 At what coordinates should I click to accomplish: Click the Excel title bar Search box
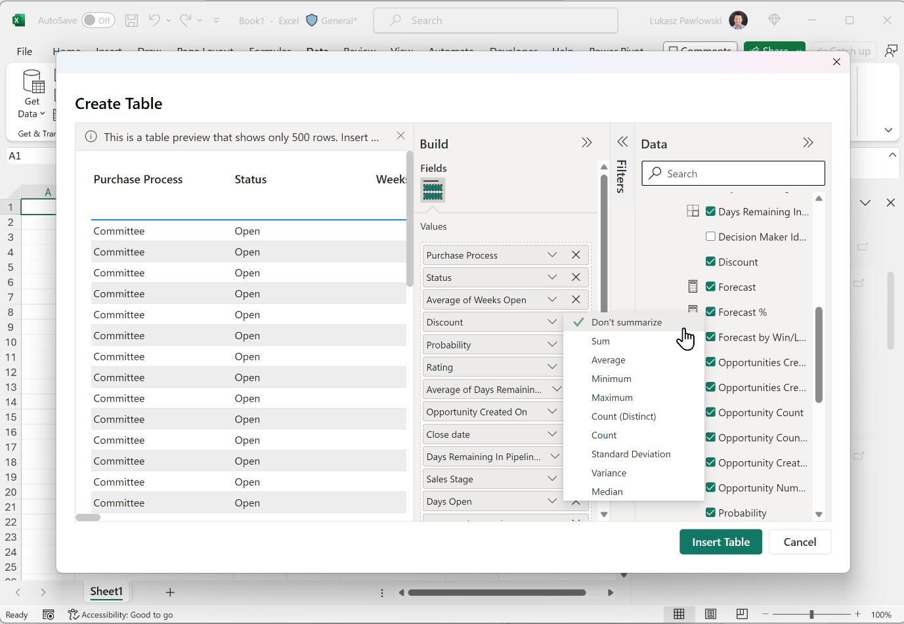tap(496, 20)
